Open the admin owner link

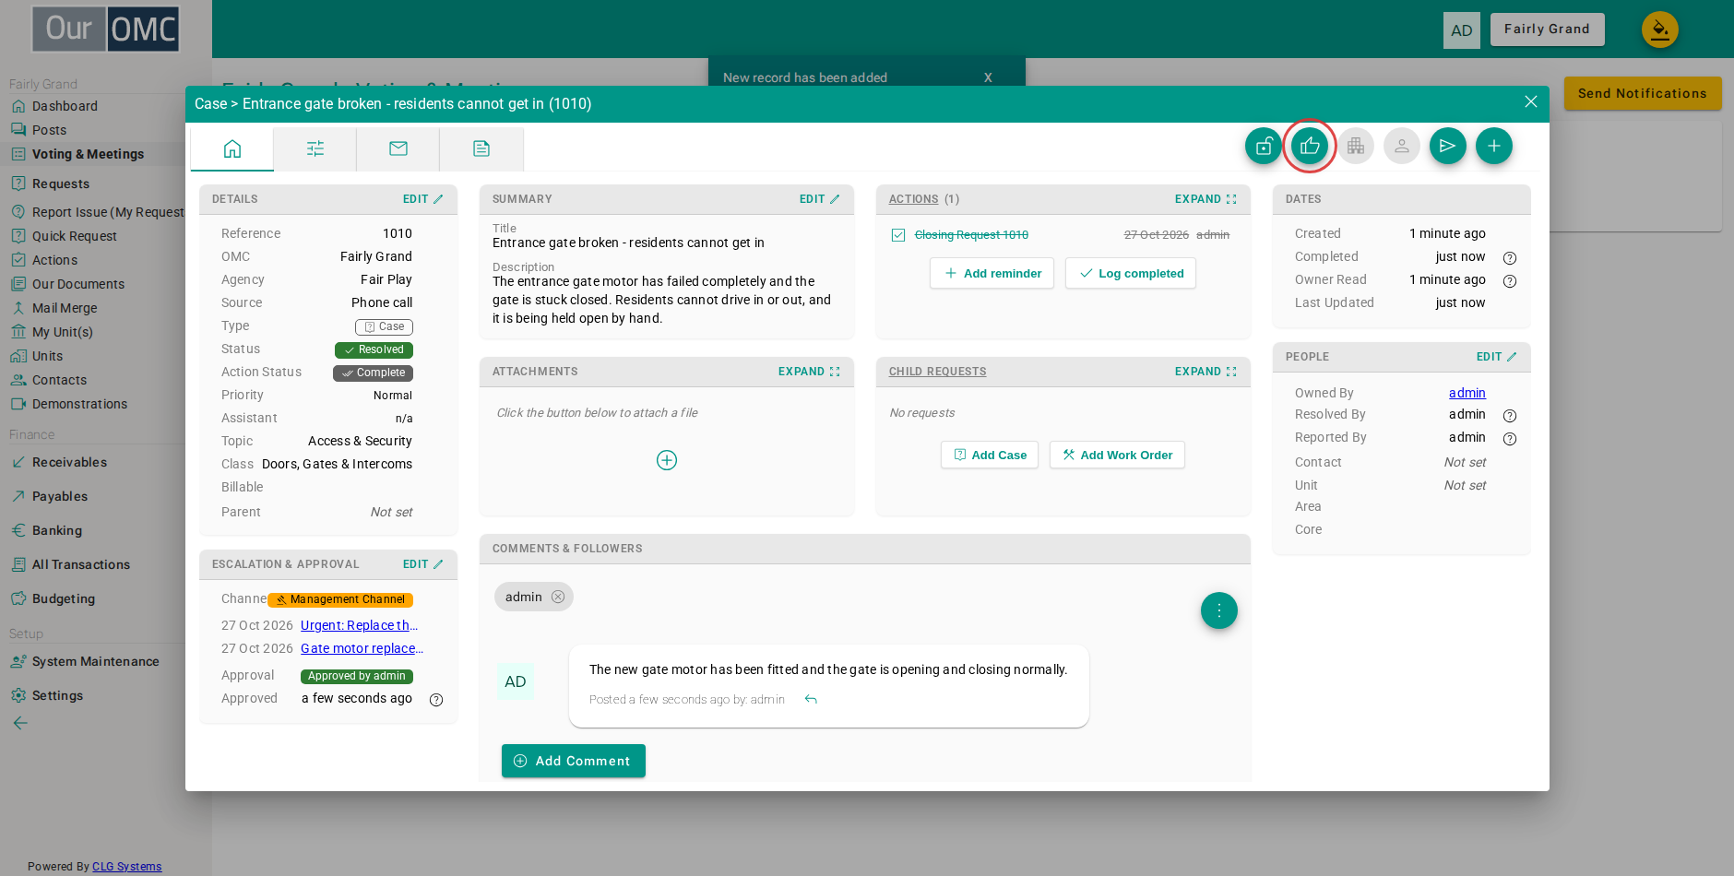point(1467,393)
